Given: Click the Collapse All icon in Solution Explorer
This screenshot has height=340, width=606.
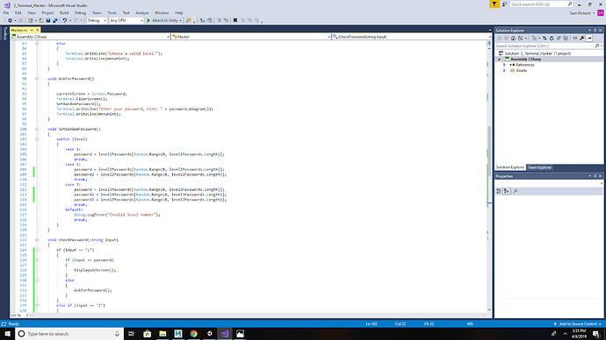Looking at the screenshot, I should [x=559, y=39].
